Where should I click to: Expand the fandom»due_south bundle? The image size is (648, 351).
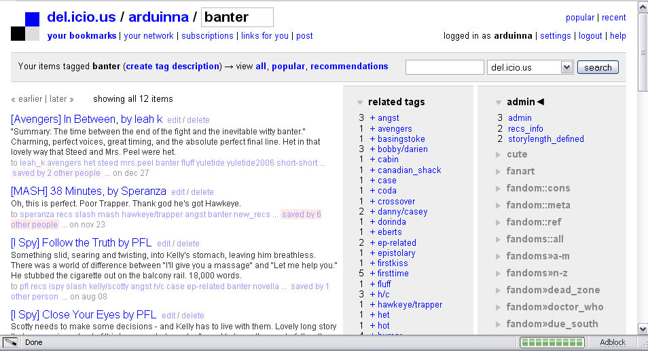(498, 324)
